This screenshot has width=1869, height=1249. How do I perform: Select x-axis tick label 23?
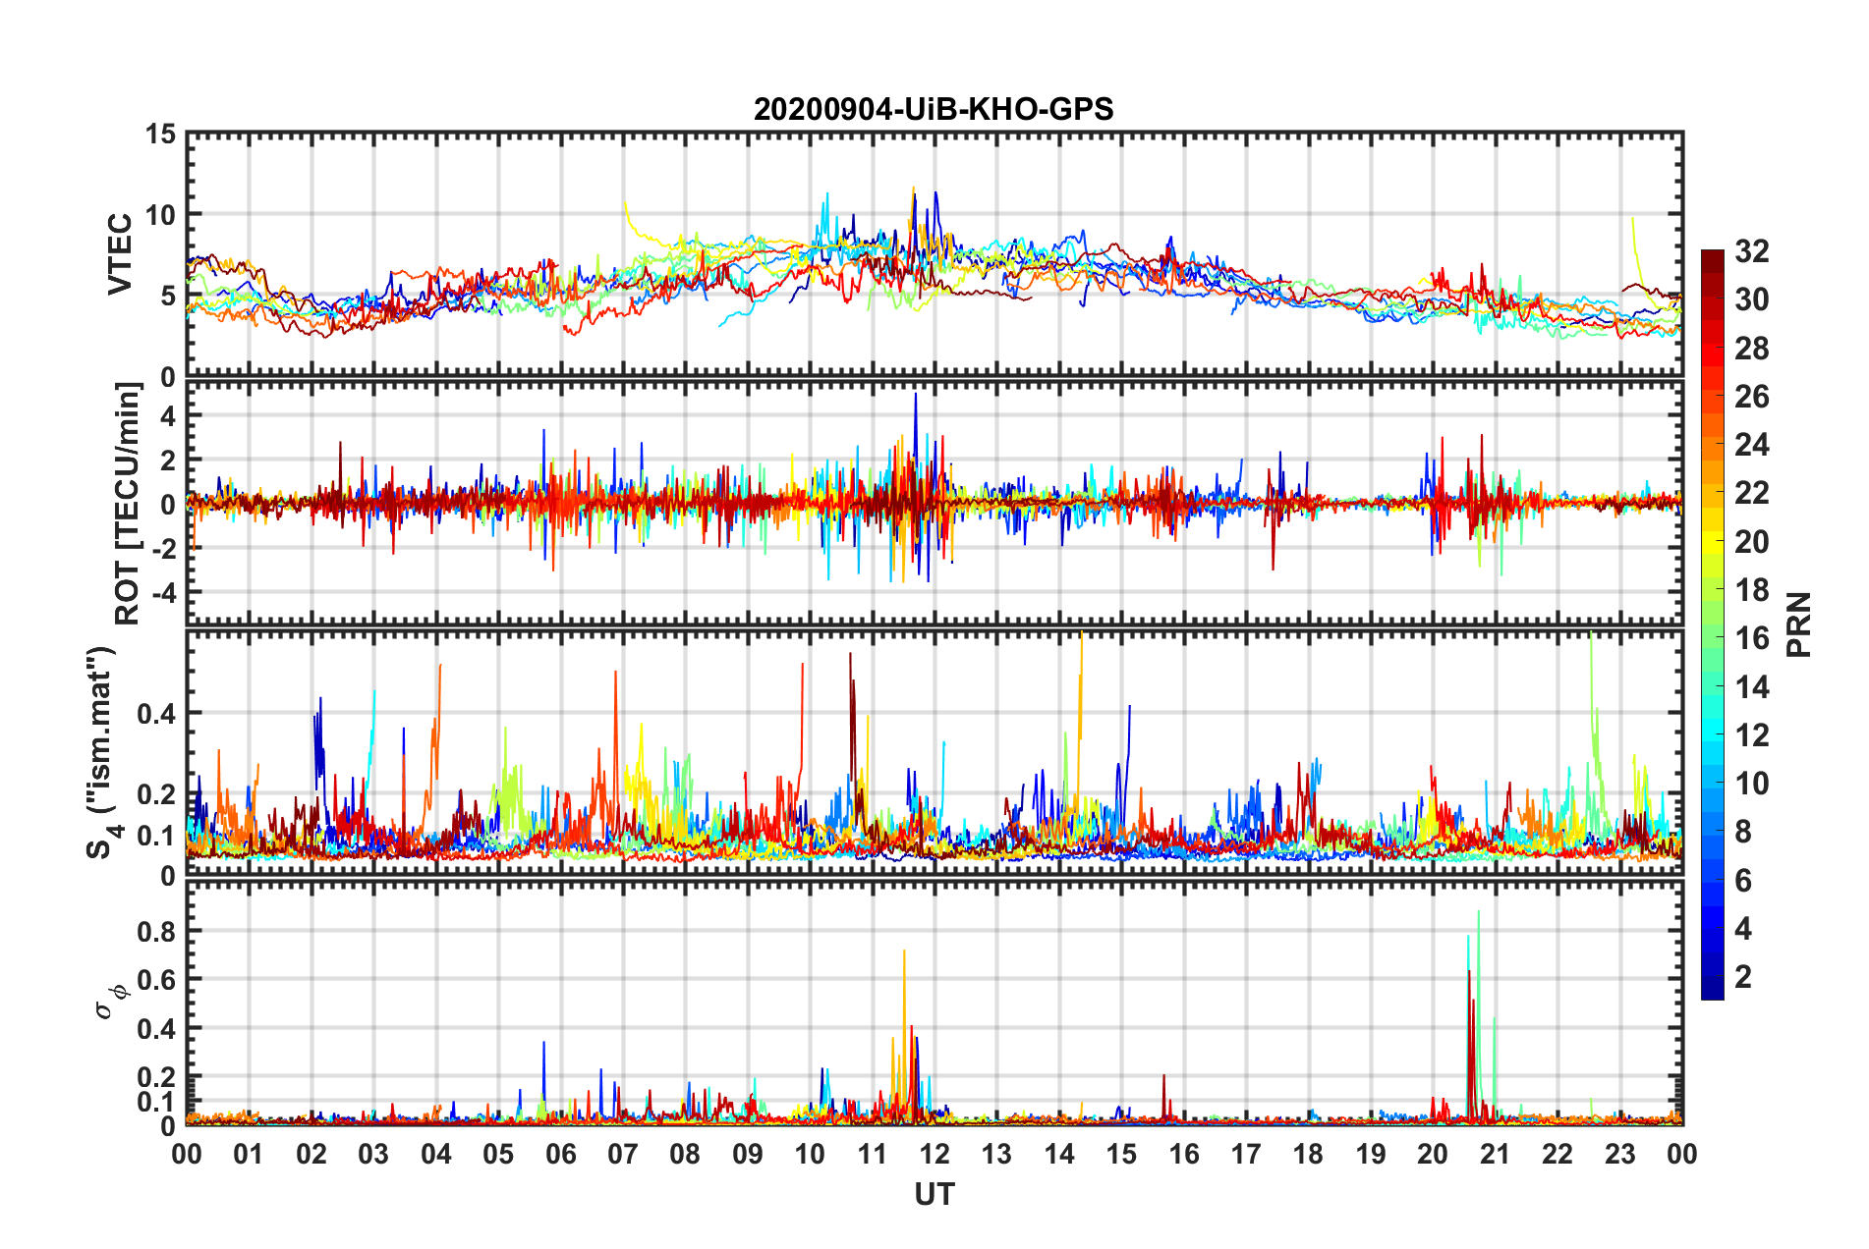[x=1619, y=1154]
